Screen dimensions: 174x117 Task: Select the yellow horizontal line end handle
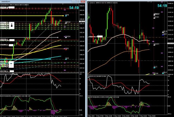pyautogui.click(x=63, y=16)
